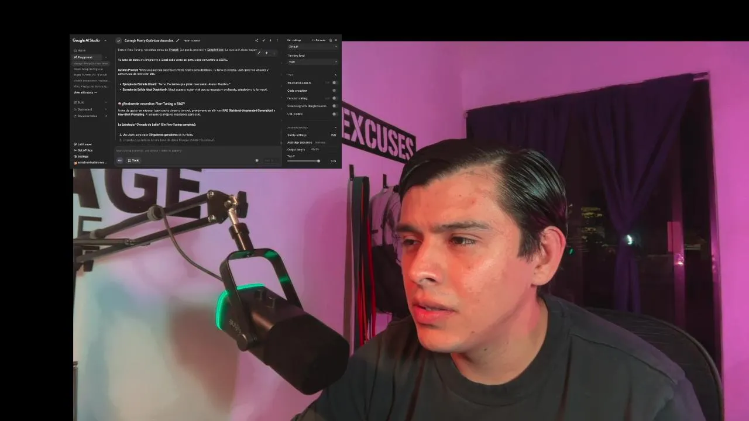
Task: Collapse the Tools section chevron
Action: (x=335, y=75)
